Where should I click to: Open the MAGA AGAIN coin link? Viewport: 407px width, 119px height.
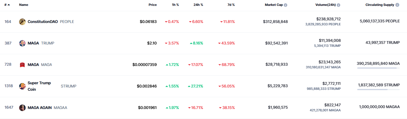(40, 108)
